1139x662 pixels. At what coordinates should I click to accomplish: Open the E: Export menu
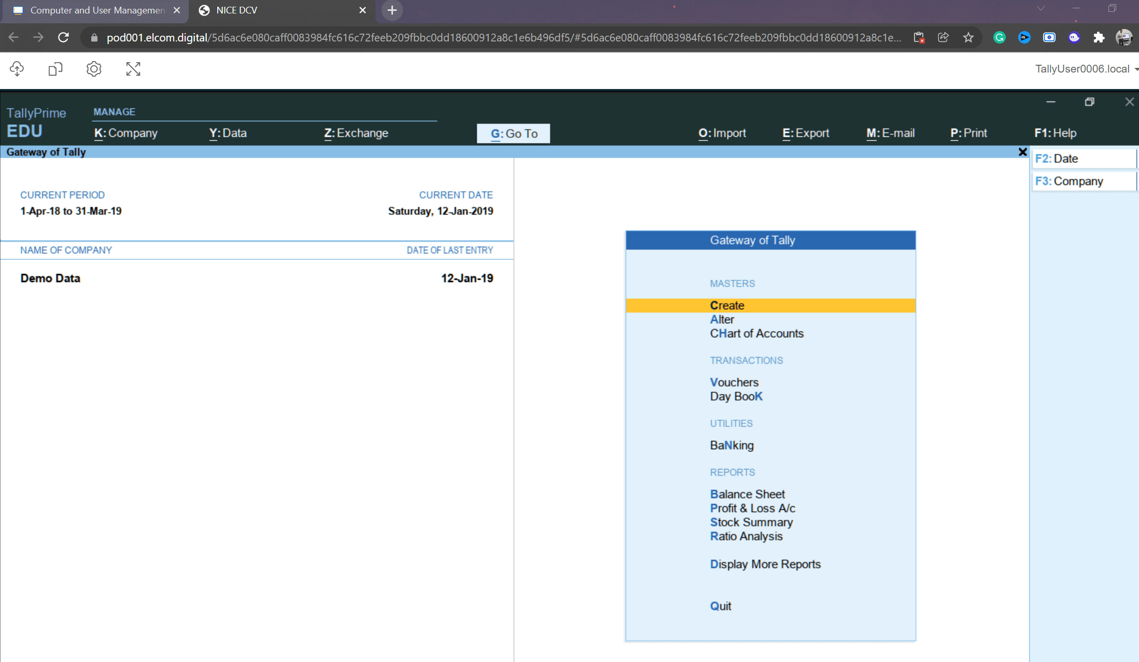tap(806, 133)
